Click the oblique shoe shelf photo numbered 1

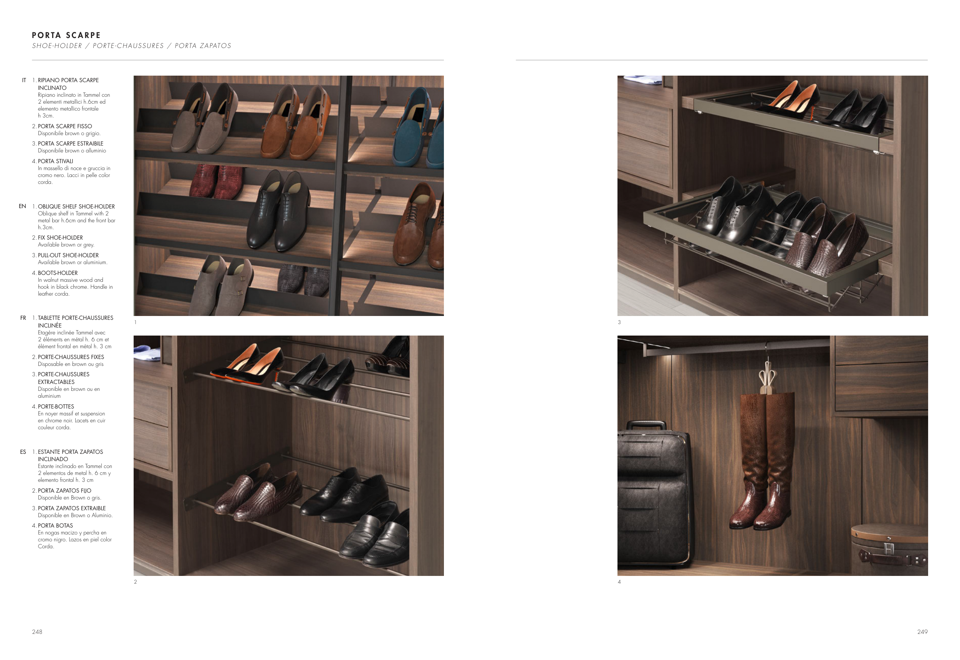click(288, 195)
